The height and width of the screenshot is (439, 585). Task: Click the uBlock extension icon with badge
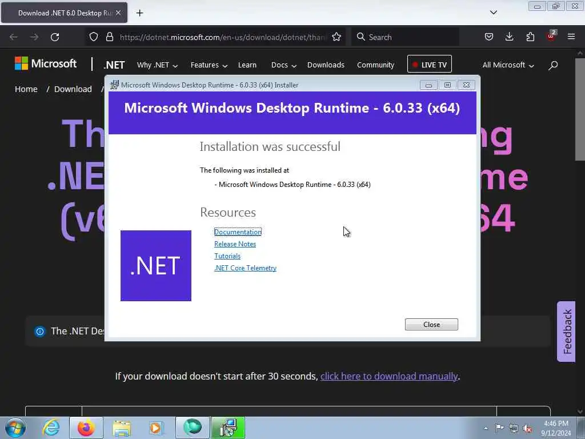(x=551, y=36)
